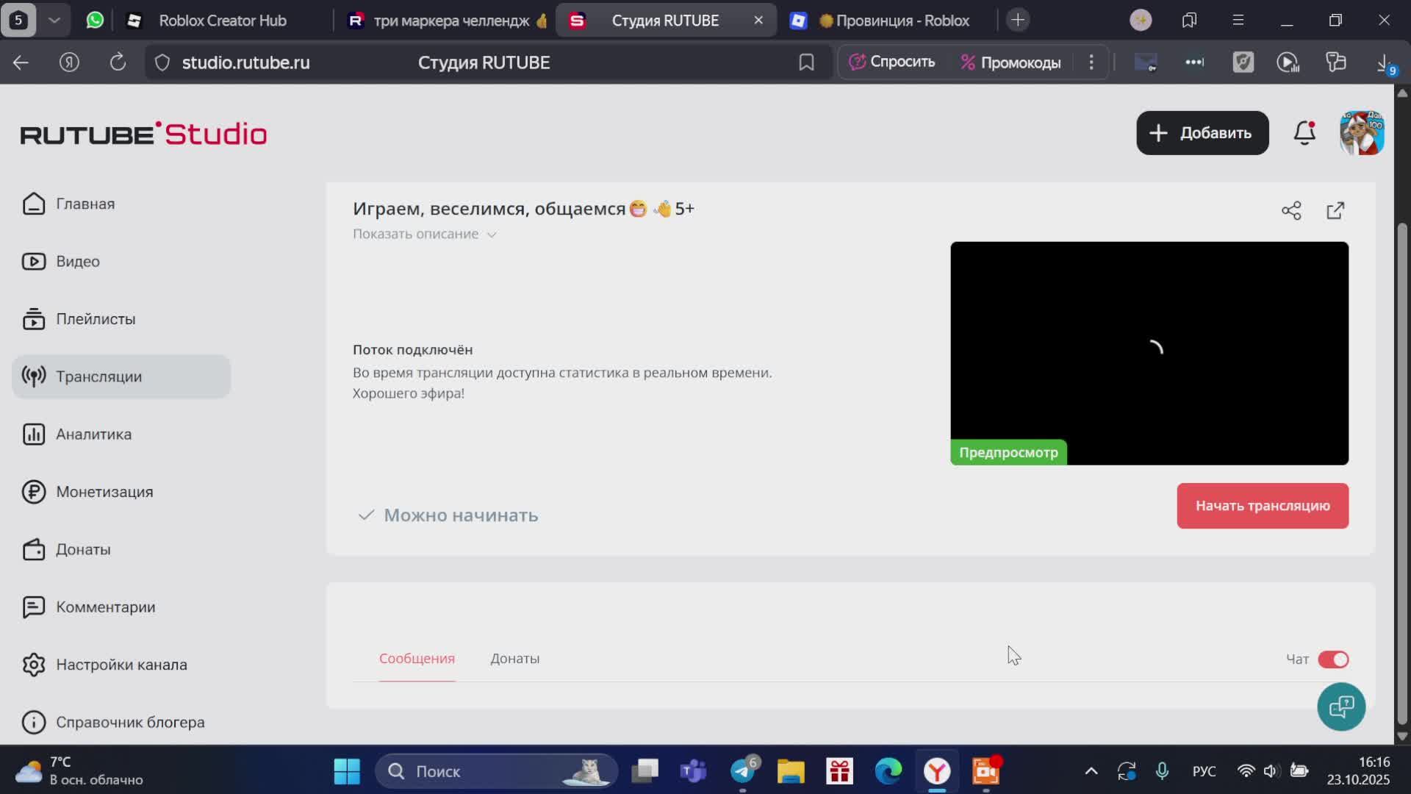1411x794 pixels.
Task: Open the Видео section
Action: [77, 261]
